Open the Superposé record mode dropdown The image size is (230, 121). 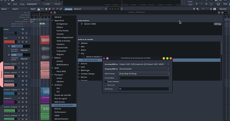pyautogui.click(x=33, y=4)
